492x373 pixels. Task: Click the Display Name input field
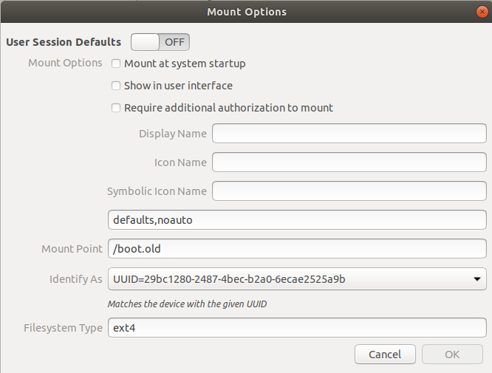point(349,134)
